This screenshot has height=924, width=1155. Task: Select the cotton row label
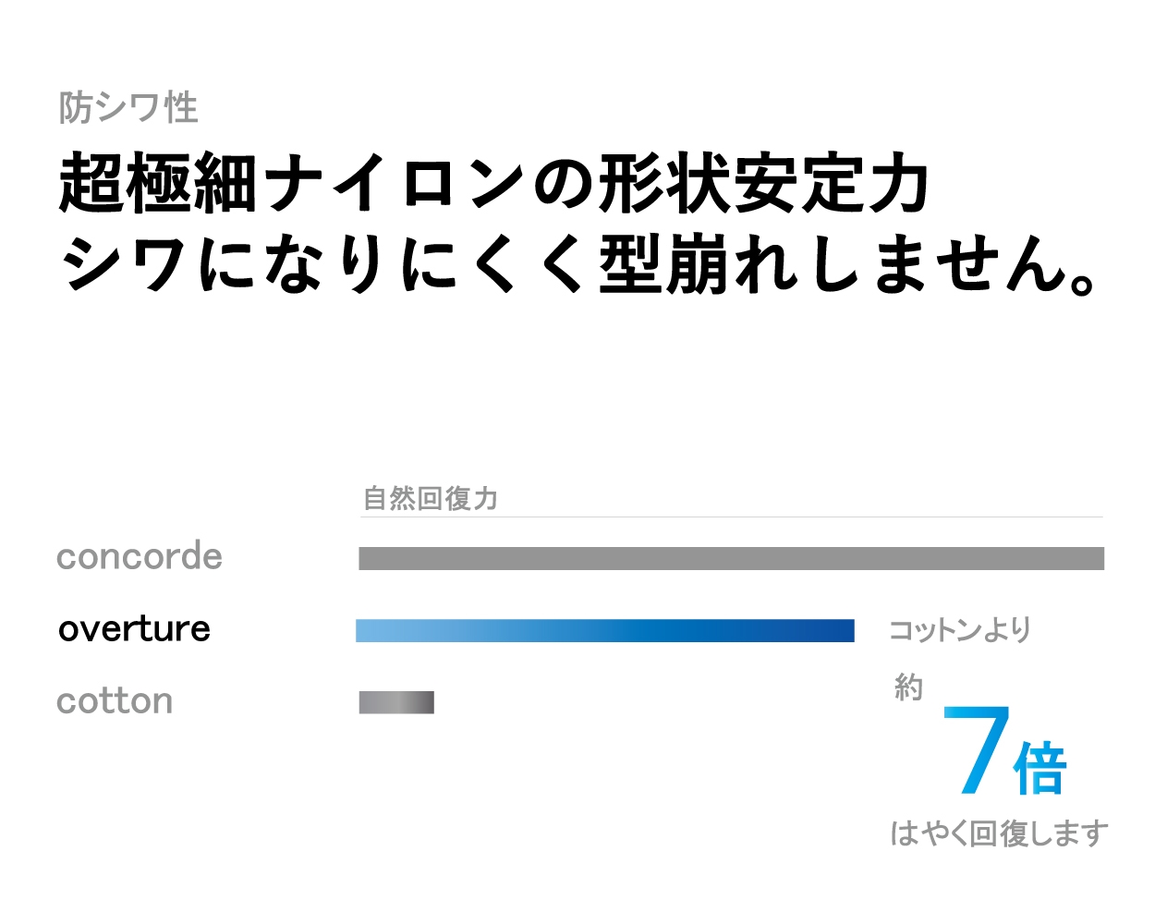pos(115,701)
